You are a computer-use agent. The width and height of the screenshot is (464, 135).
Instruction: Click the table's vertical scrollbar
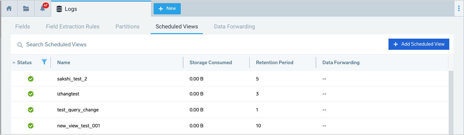[451, 102]
